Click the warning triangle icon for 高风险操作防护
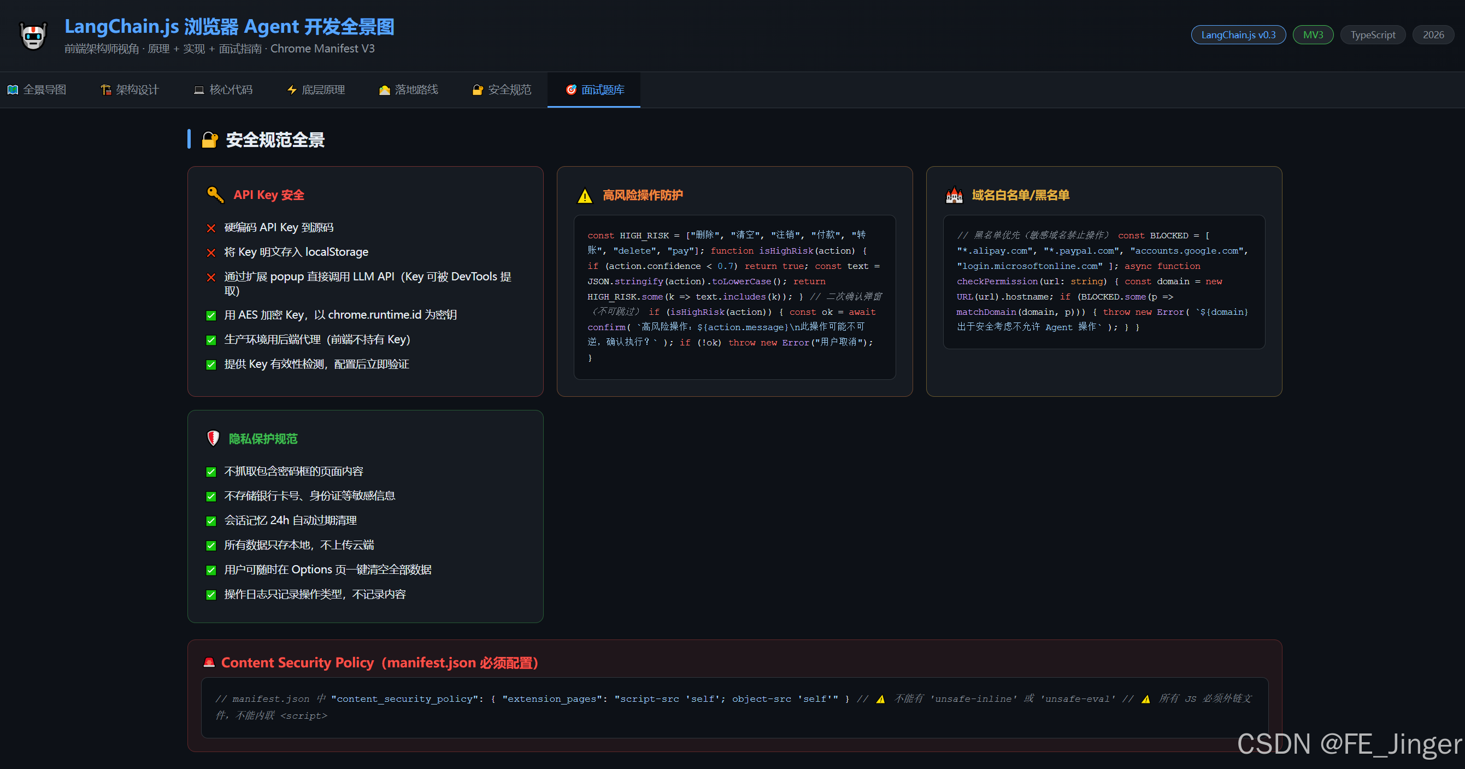This screenshot has height=769, width=1465. pyautogui.click(x=585, y=196)
